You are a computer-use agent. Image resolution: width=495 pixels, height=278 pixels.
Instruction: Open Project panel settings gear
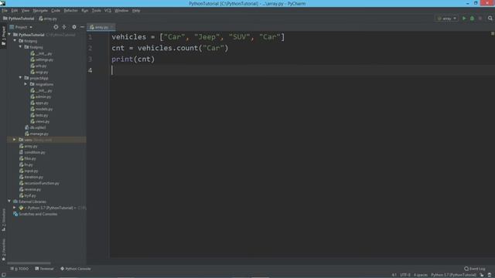tap(74, 27)
